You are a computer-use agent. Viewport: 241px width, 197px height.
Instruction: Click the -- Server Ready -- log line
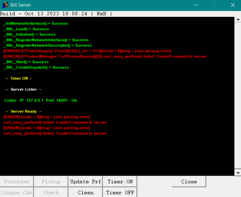tap(24, 111)
